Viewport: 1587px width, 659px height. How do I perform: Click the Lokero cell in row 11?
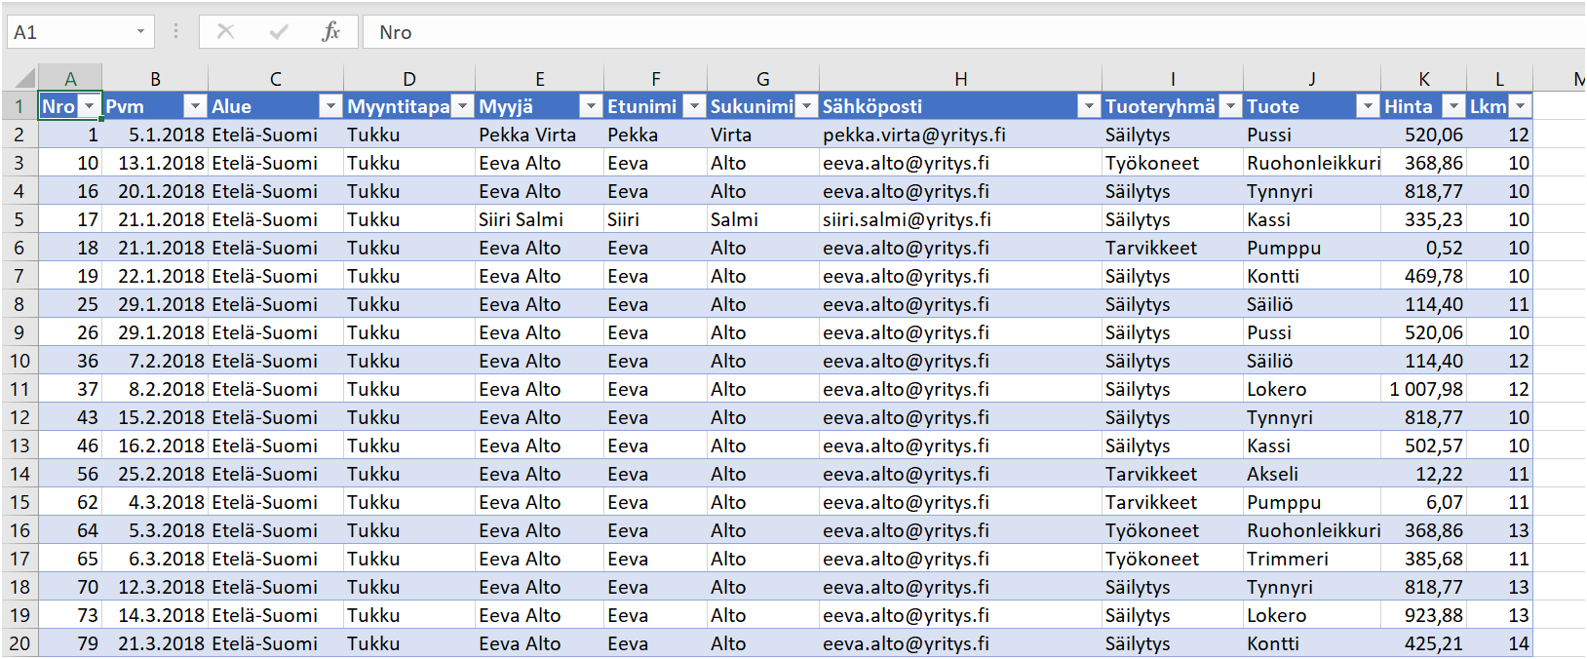(1312, 389)
